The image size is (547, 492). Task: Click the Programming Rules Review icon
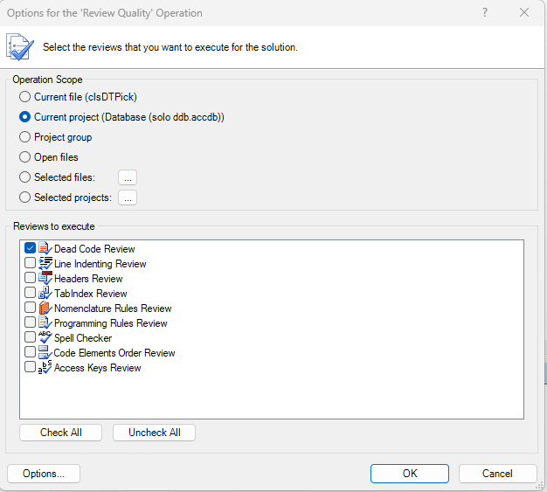[45, 323]
